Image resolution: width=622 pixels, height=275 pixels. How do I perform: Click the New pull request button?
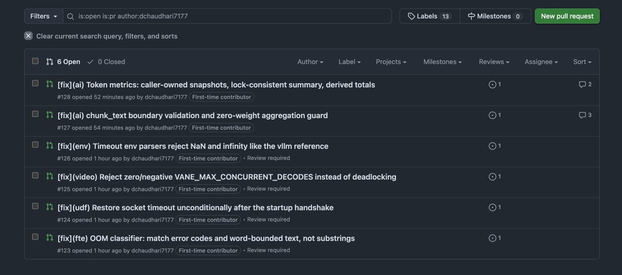point(567,16)
